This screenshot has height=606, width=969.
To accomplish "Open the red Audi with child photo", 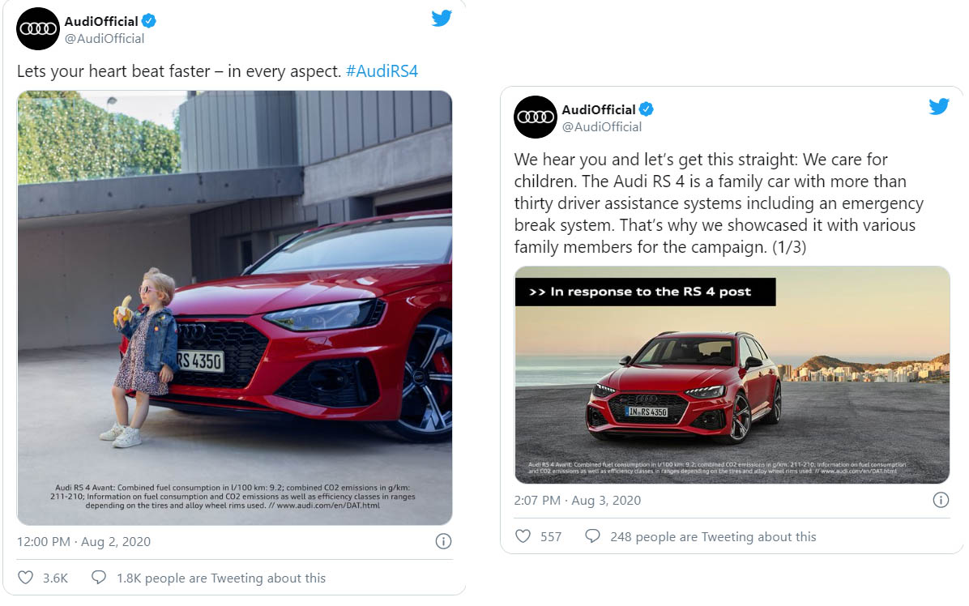I will [235, 308].
